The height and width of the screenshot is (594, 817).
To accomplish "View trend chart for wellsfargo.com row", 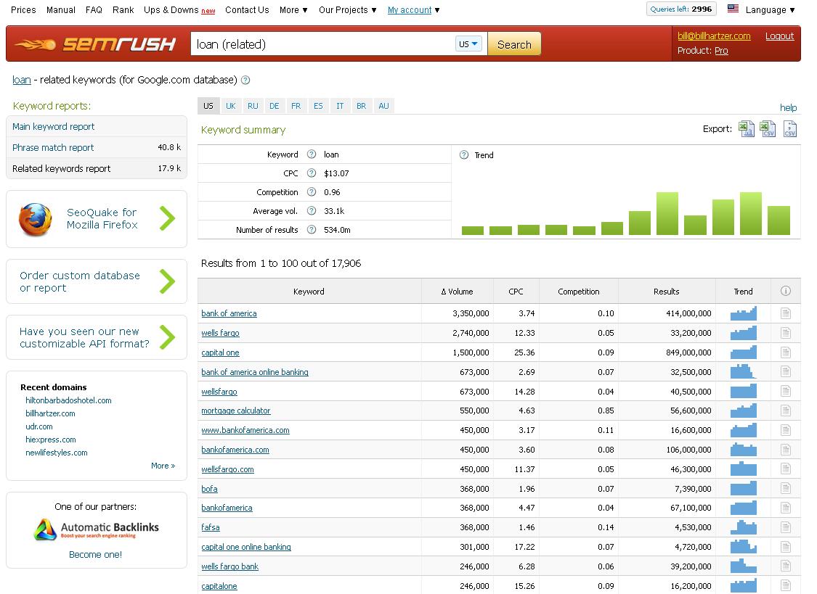I will (744, 469).
